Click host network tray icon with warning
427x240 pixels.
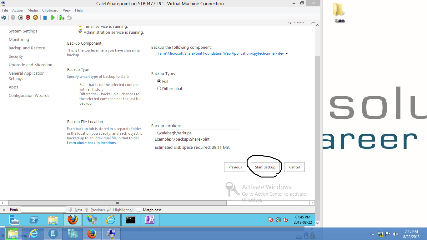click(380, 234)
